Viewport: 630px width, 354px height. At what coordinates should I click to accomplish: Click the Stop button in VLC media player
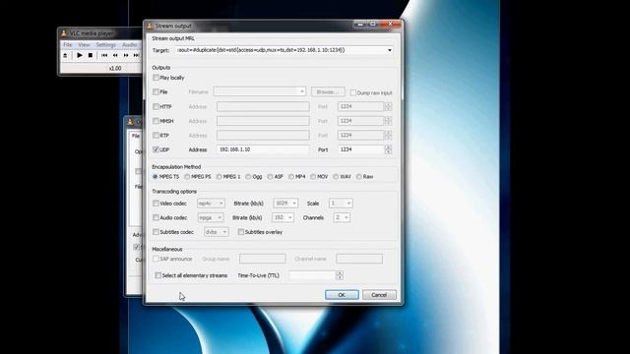click(x=91, y=55)
